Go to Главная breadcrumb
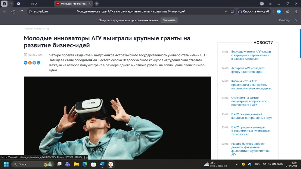This screenshot has width=301, height=169. 28,29
